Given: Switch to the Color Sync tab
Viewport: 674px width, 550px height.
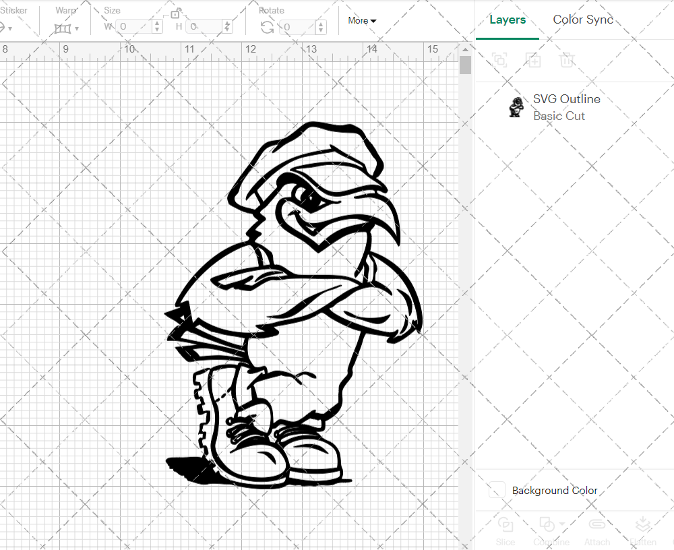Looking at the screenshot, I should 583,20.
